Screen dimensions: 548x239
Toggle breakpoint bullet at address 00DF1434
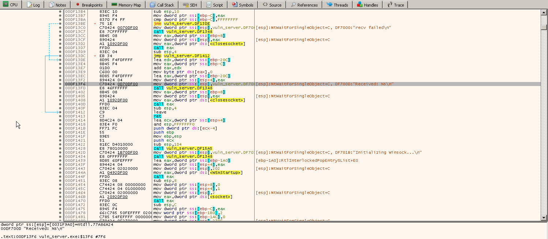pyautogui.click(x=60, y=156)
